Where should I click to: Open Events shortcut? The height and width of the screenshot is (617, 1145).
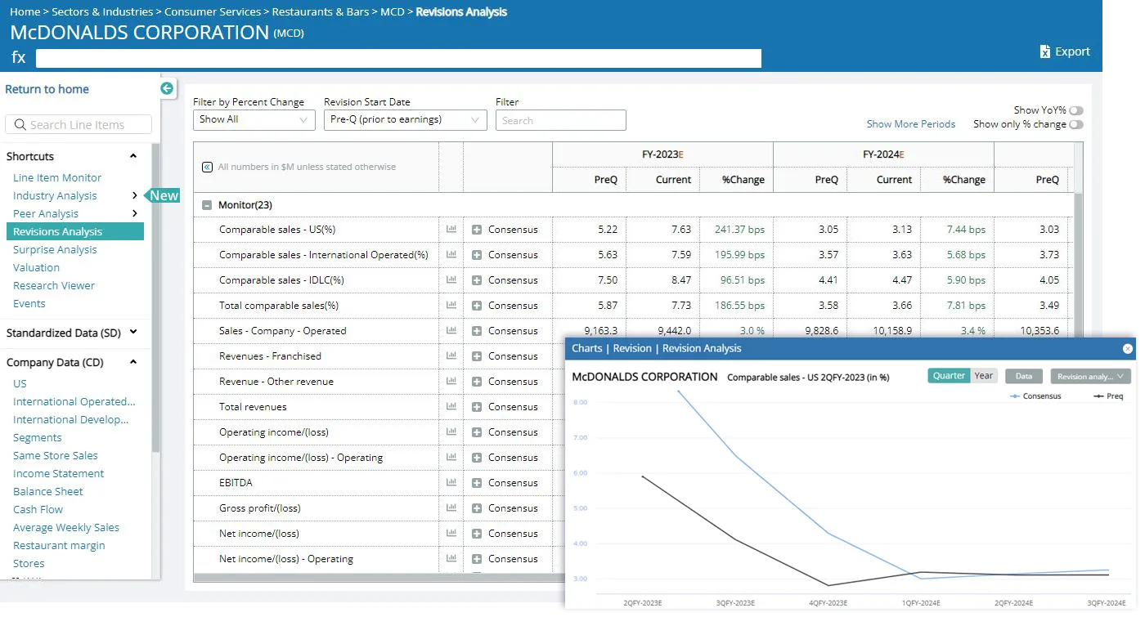[x=29, y=303]
